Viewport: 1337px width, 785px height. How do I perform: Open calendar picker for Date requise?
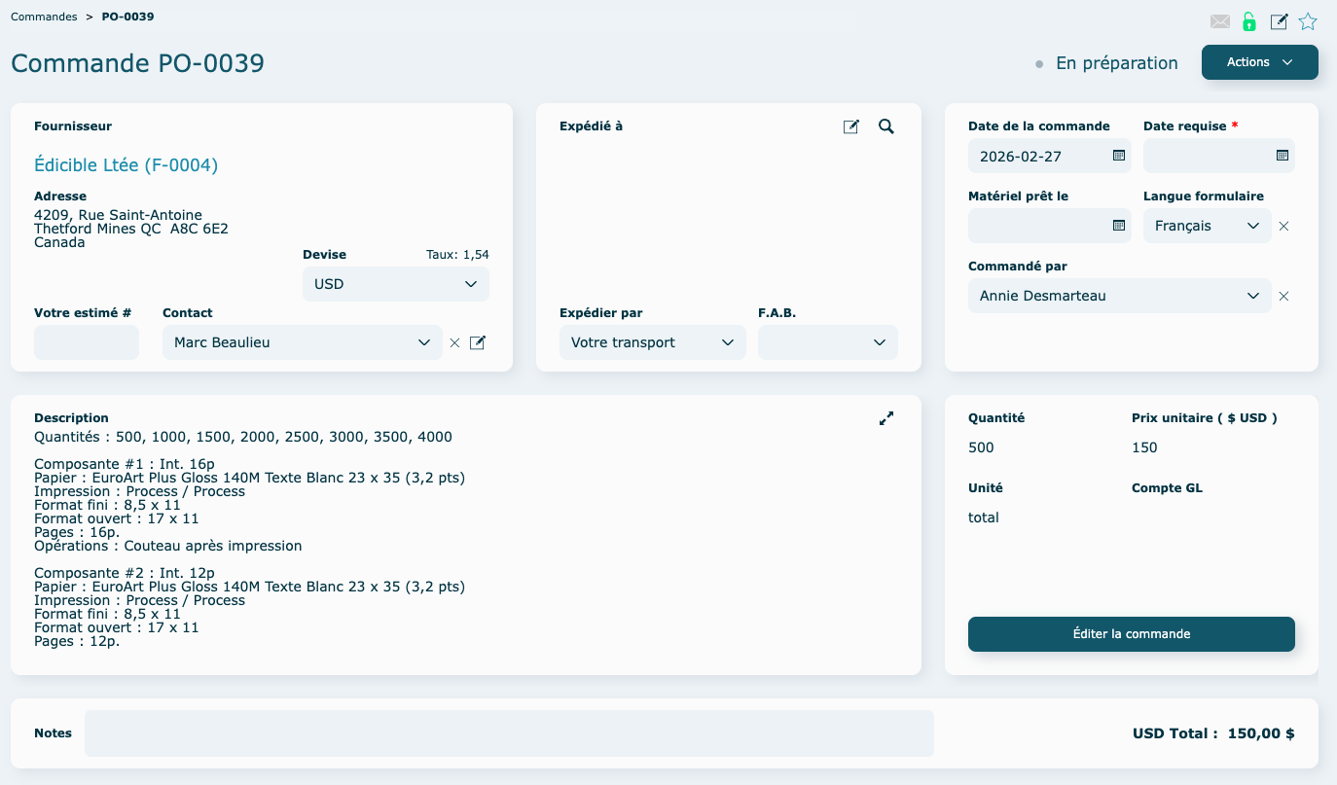pyautogui.click(x=1283, y=156)
